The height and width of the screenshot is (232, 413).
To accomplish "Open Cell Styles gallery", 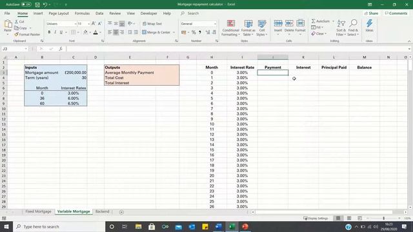I will (262, 28).
